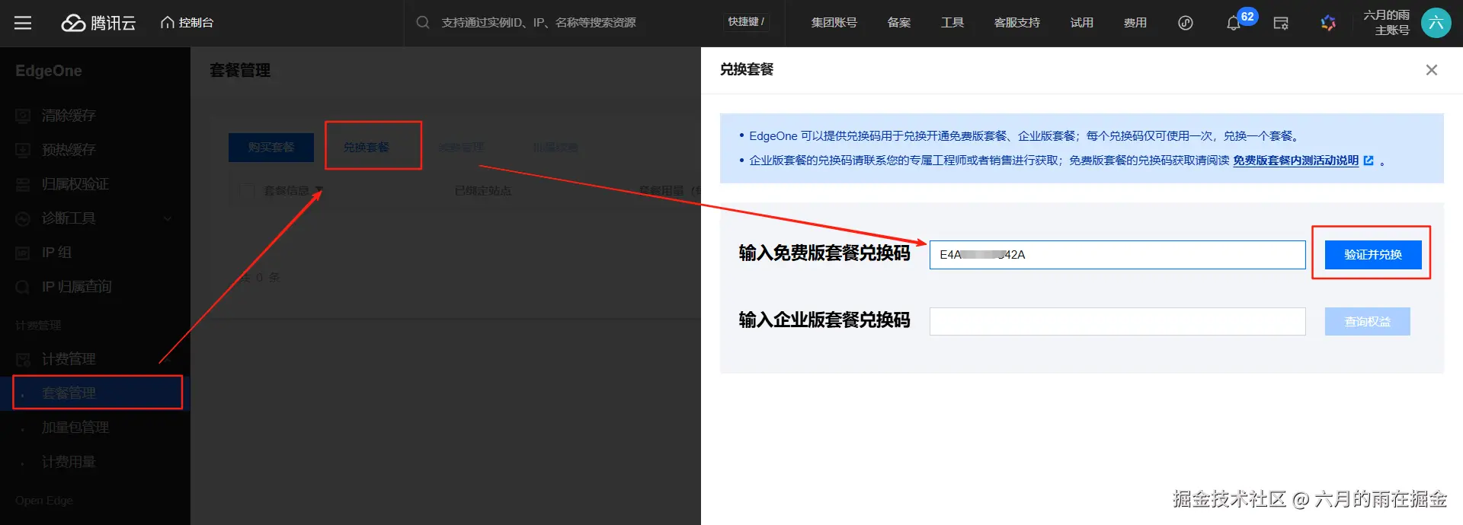Click the EdgeOne product title
Image resolution: width=1463 pixels, height=525 pixels.
pyautogui.click(x=49, y=71)
